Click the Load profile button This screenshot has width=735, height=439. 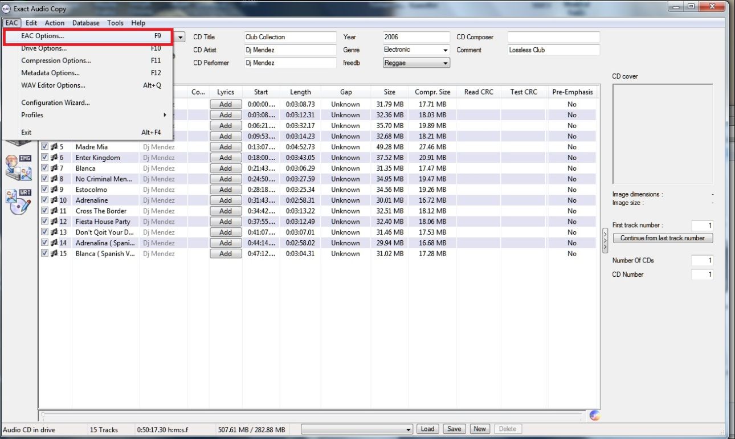pyautogui.click(x=428, y=429)
